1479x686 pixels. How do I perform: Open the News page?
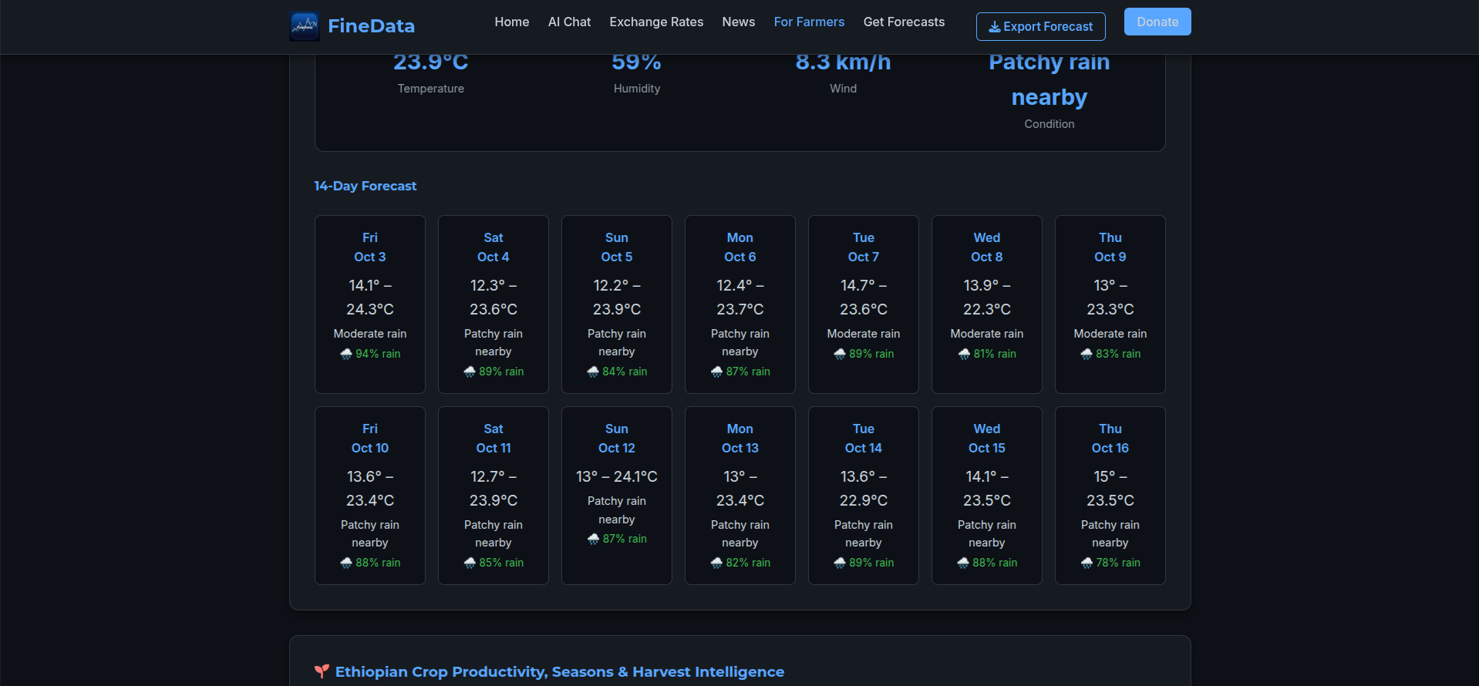(739, 22)
